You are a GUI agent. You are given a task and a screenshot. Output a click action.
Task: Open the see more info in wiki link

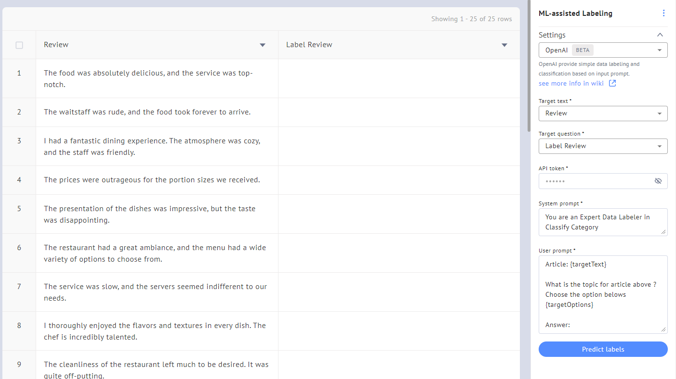571,83
